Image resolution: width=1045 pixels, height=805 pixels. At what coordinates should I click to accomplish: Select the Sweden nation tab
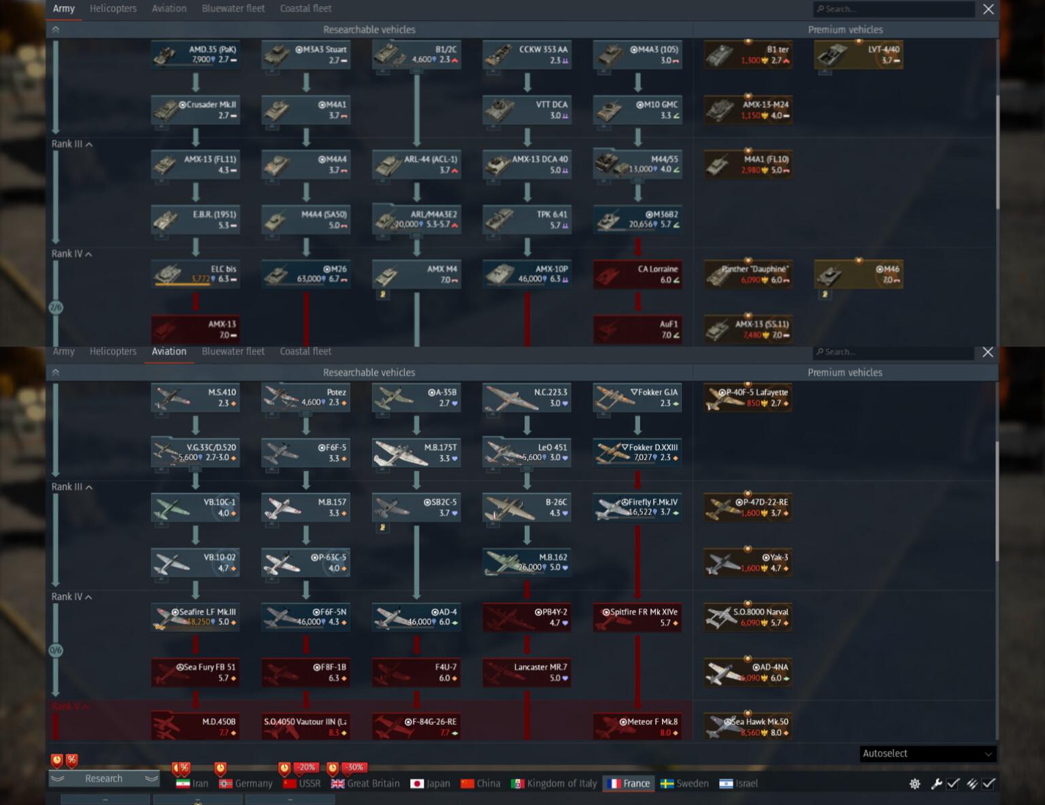[x=684, y=784]
